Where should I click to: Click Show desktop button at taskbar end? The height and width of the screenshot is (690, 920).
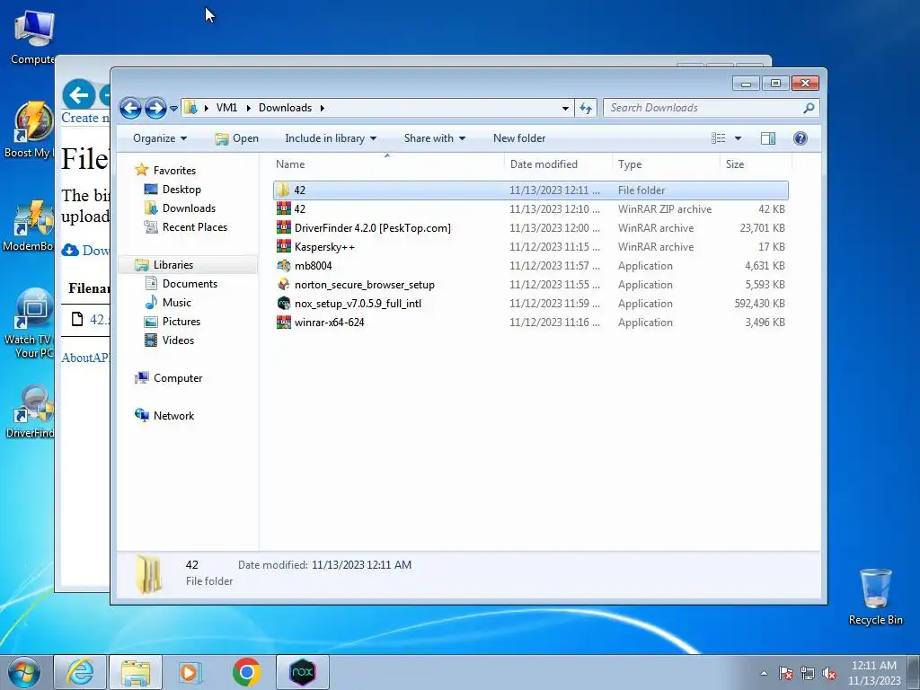pyautogui.click(x=914, y=672)
